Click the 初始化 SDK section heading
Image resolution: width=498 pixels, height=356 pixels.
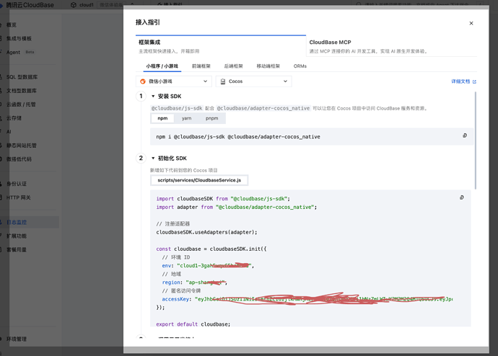(172, 158)
